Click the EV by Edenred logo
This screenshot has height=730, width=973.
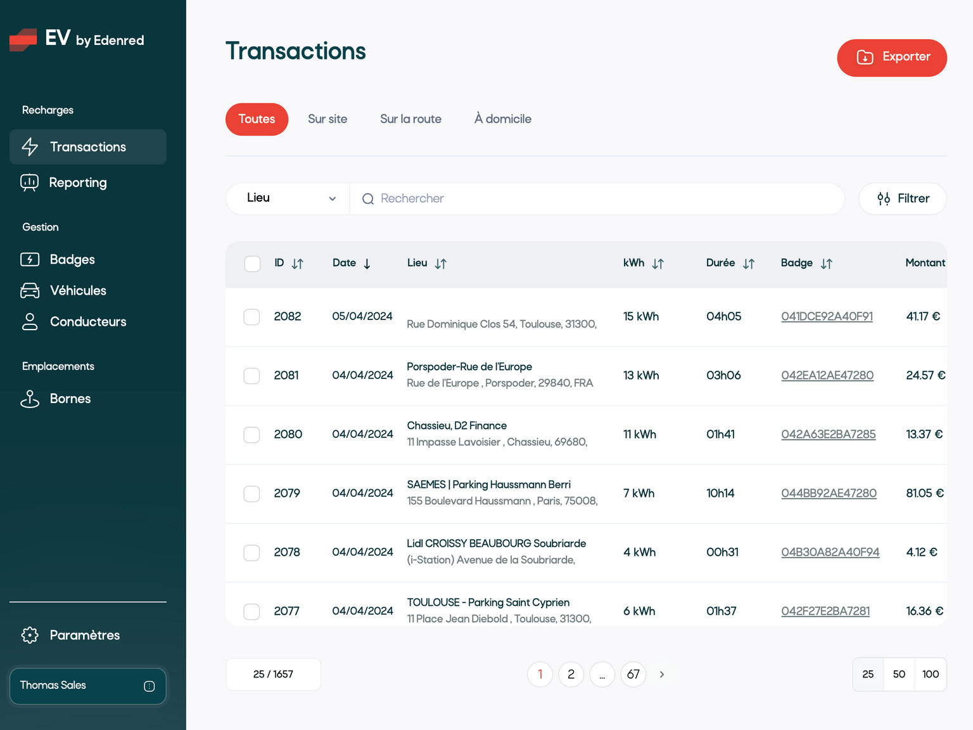click(77, 39)
